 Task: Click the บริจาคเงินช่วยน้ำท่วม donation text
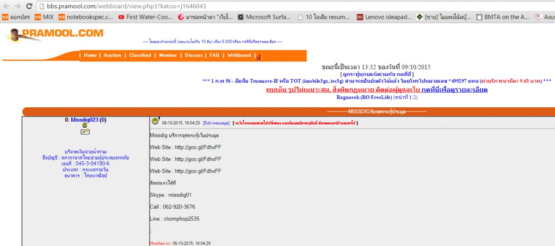coord(86,152)
